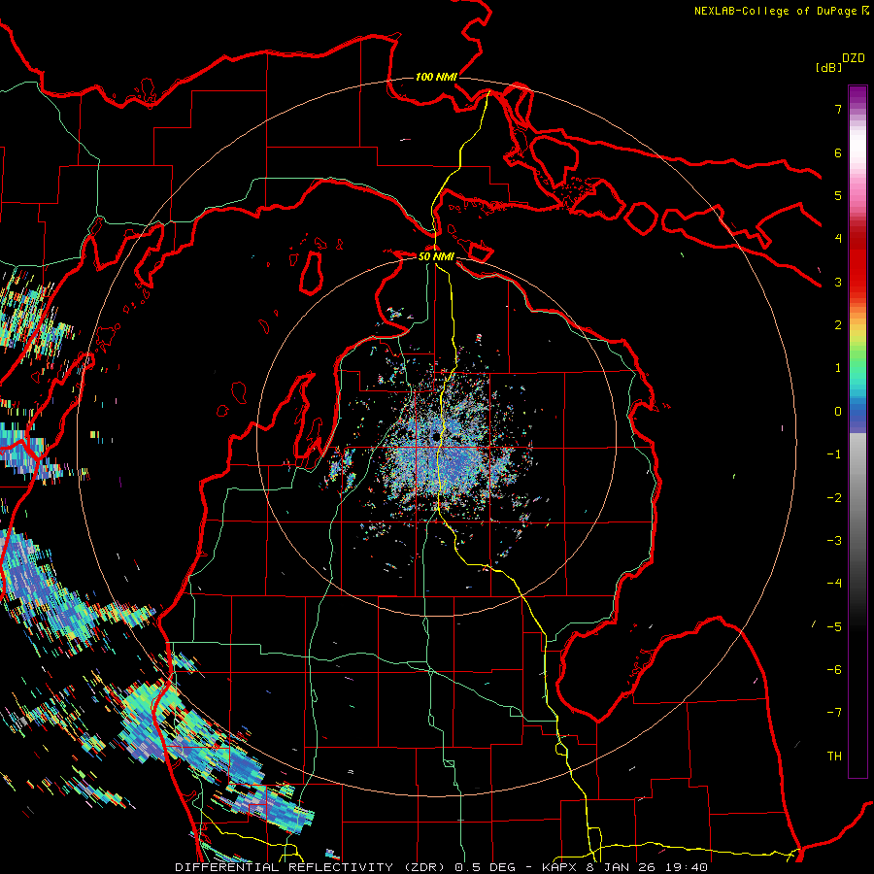Click the 4 value on the color scale
This screenshot has height=874, width=874.
tap(838, 239)
